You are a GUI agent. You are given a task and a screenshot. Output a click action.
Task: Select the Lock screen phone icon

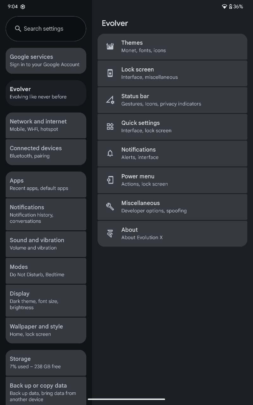coord(110,73)
